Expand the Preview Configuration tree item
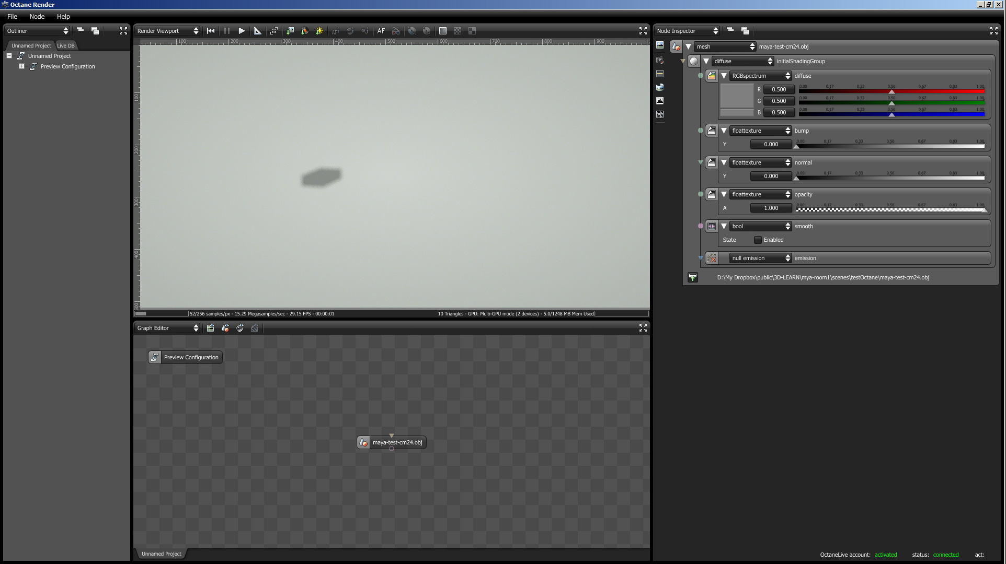 click(22, 66)
